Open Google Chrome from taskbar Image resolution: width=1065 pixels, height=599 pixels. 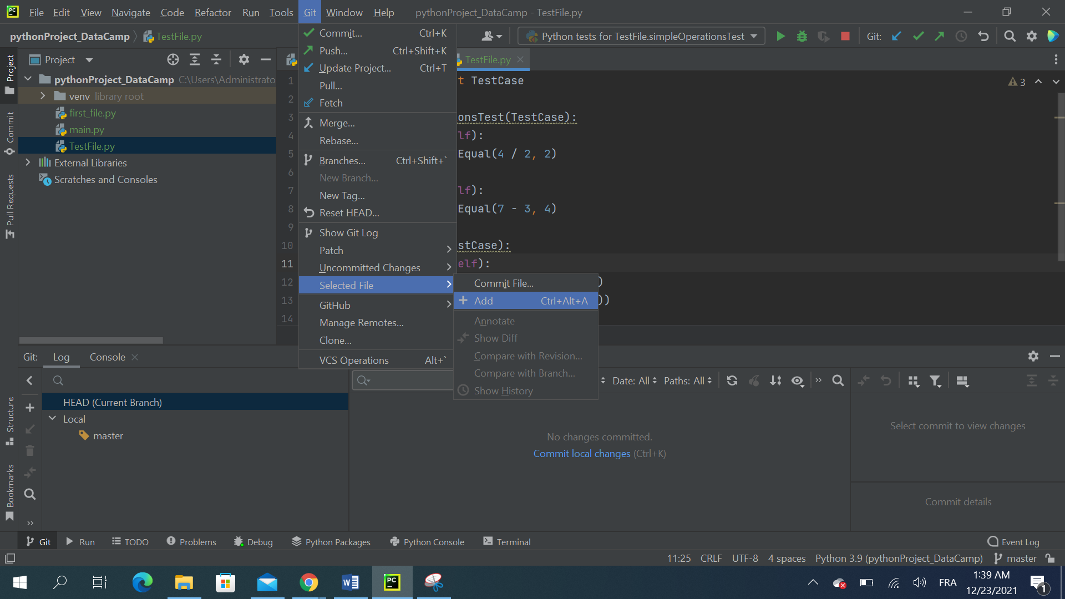click(x=309, y=582)
